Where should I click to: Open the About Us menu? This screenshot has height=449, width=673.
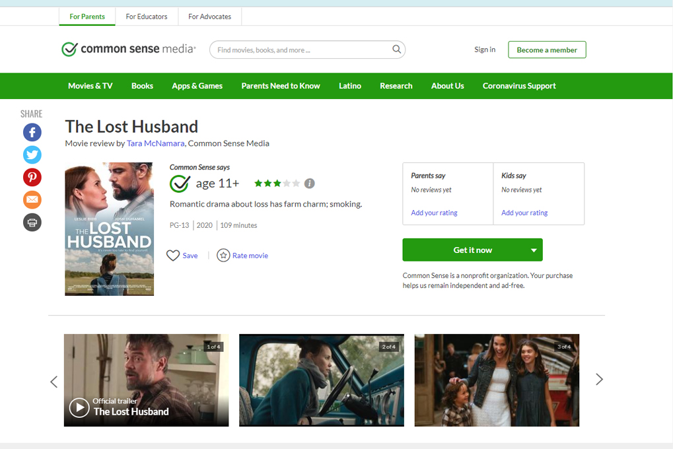[448, 86]
